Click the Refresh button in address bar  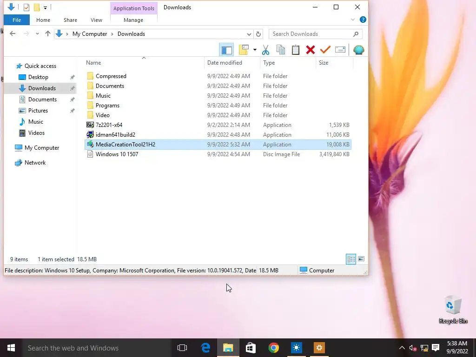258,34
